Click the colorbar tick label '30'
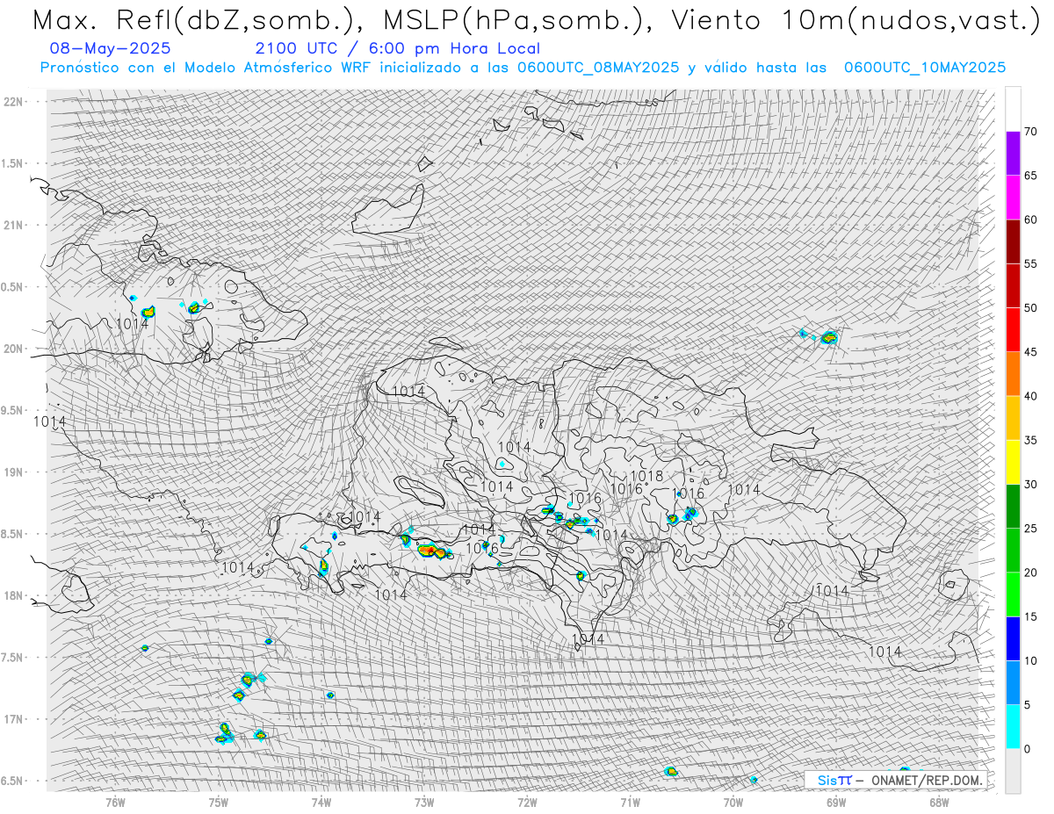This screenshot has width=1054, height=814. 1030,484
